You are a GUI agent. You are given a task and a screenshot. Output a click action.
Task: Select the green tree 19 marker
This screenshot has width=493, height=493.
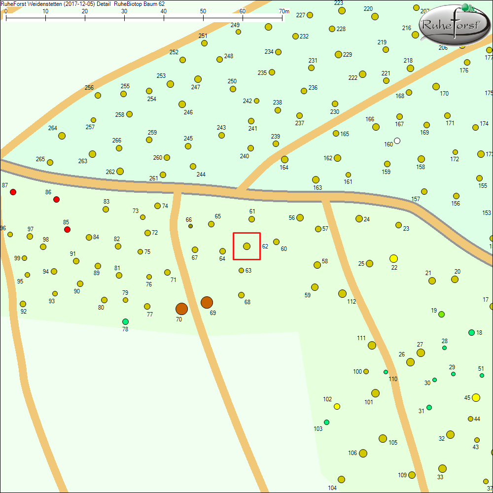[442, 314]
